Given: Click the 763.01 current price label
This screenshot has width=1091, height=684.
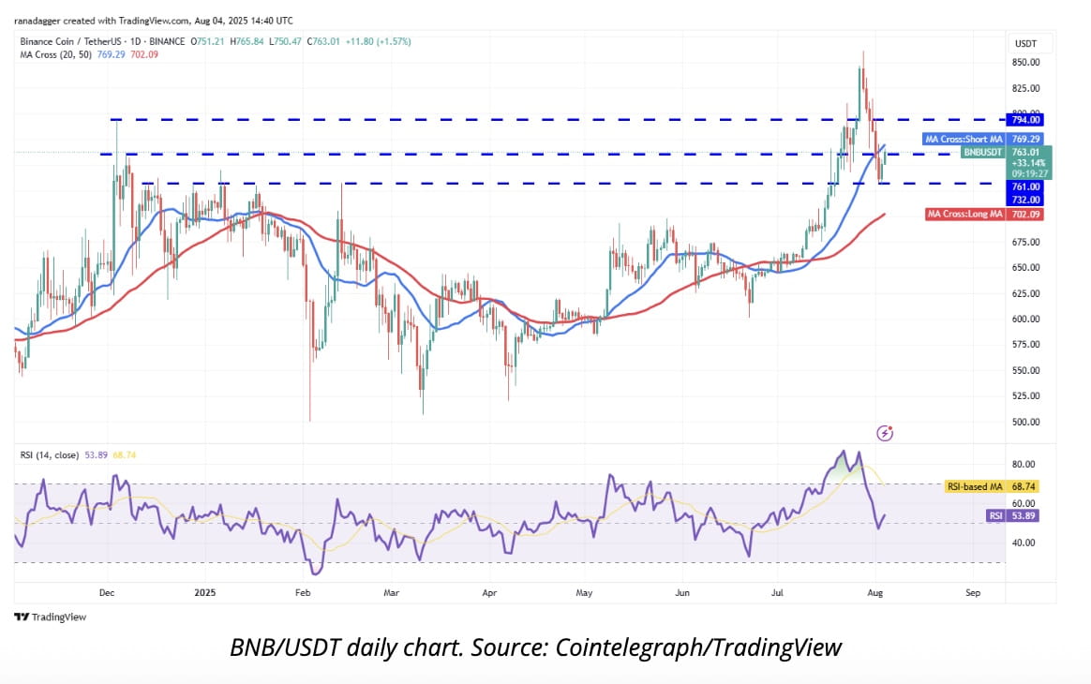Looking at the screenshot, I should pos(1025,152).
